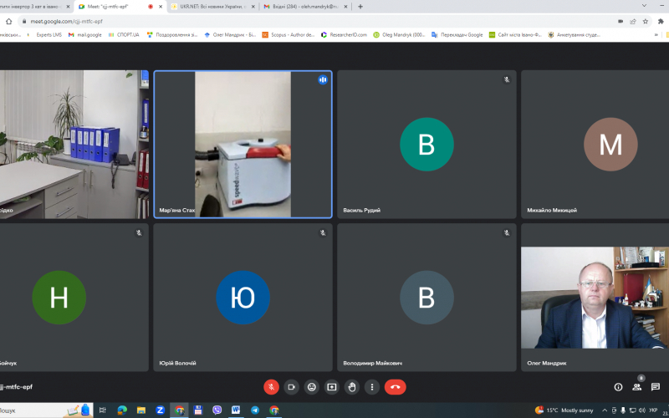This screenshot has width=669, height=418.
Task: Select Олег Мандрик's video tile
Action: [595, 298]
